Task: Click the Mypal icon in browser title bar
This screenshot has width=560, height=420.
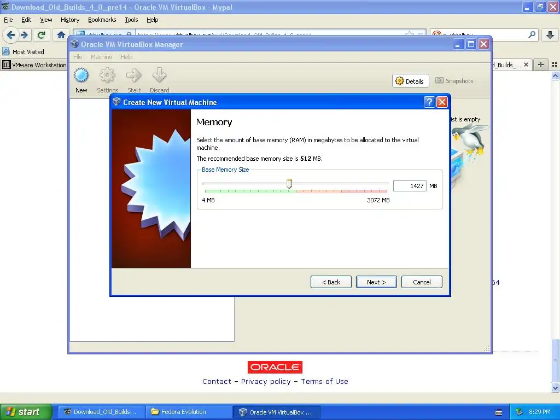Action: pos(5,7)
